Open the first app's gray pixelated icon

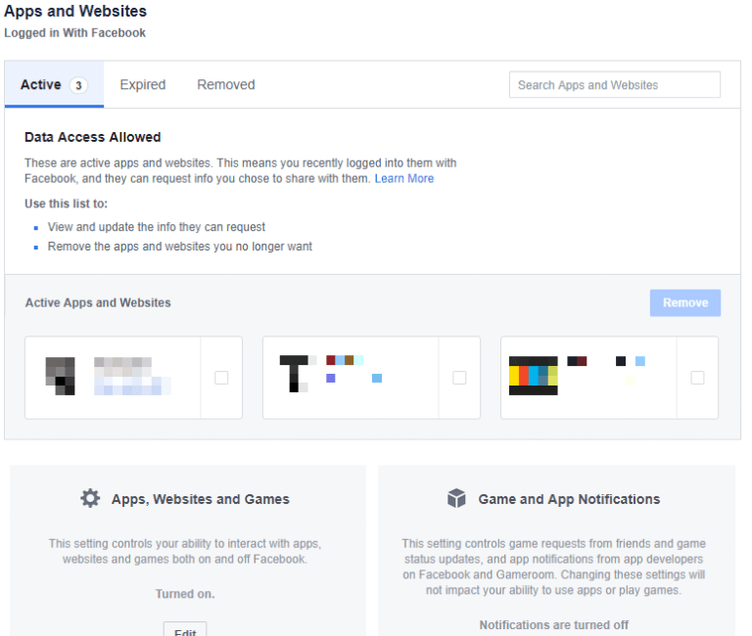[x=61, y=376]
